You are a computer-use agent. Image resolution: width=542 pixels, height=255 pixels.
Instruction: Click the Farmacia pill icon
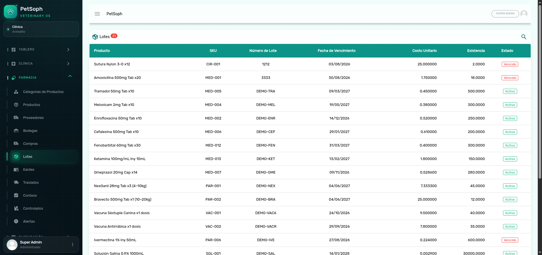pyautogui.click(x=14, y=78)
